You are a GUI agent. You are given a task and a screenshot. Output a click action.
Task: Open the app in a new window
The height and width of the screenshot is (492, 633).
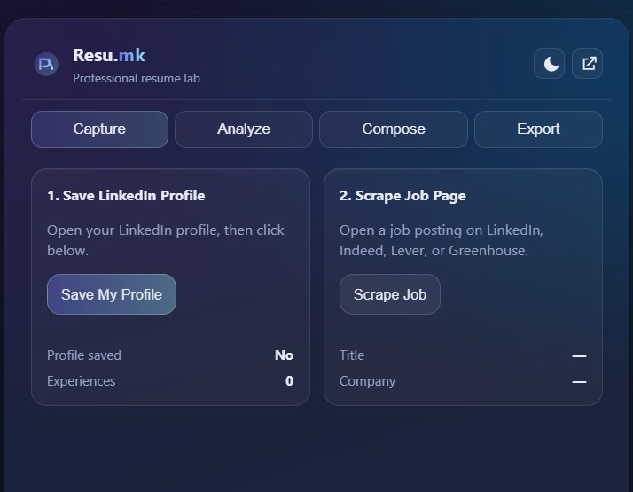(x=588, y=63)
